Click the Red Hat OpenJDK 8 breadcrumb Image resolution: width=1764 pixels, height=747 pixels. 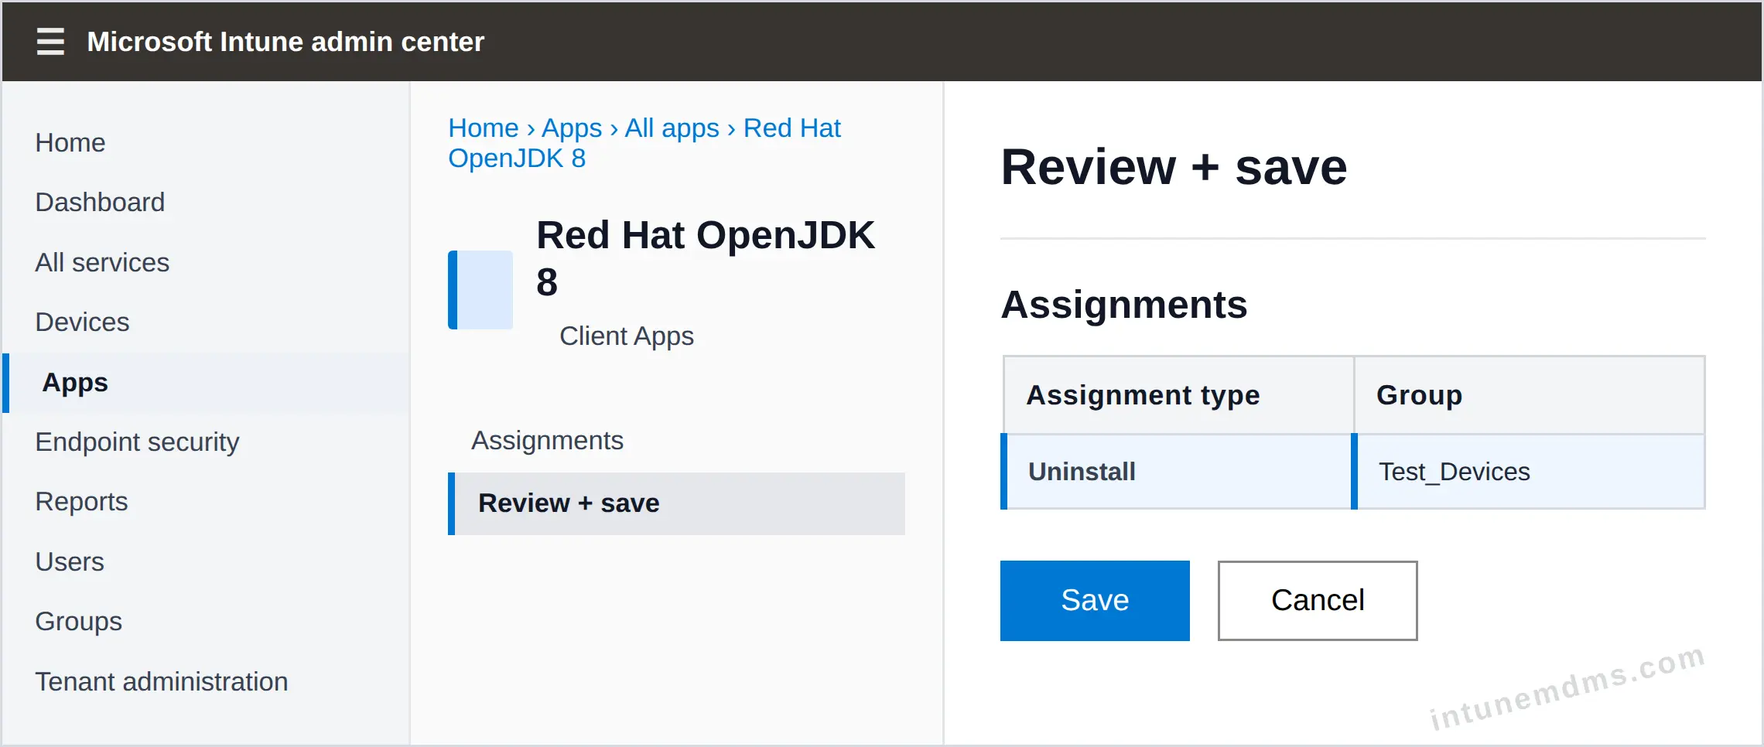(x=644, y=143)
